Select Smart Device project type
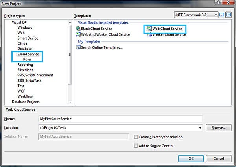Screen dimensions: 236x167 coord(28,38)
